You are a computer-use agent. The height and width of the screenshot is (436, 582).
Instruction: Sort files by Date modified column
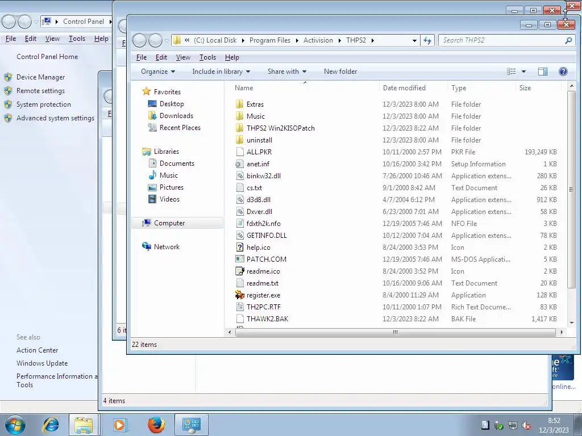tap(404, 88)
